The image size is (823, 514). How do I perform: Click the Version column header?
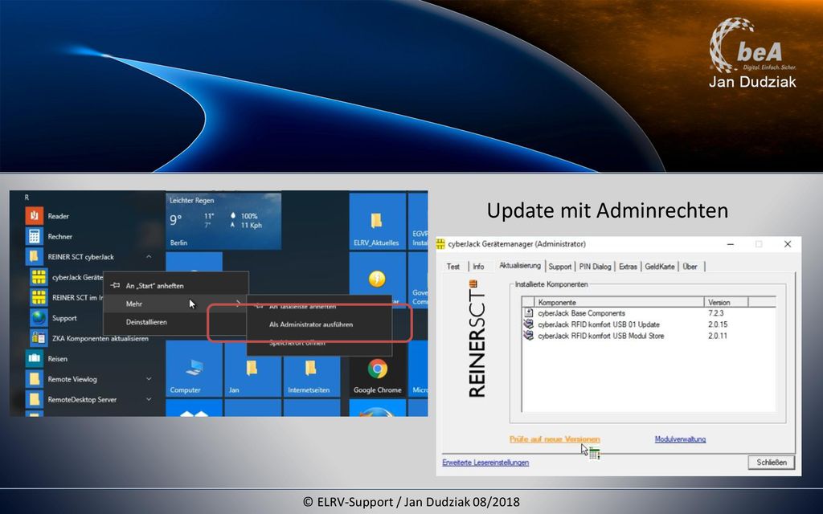click(x=726, y=302)
